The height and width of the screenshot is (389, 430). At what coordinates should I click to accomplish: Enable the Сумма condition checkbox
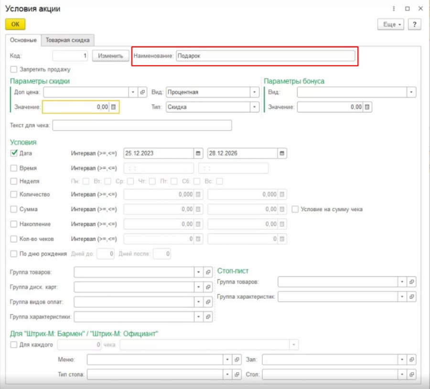(14, 210)
